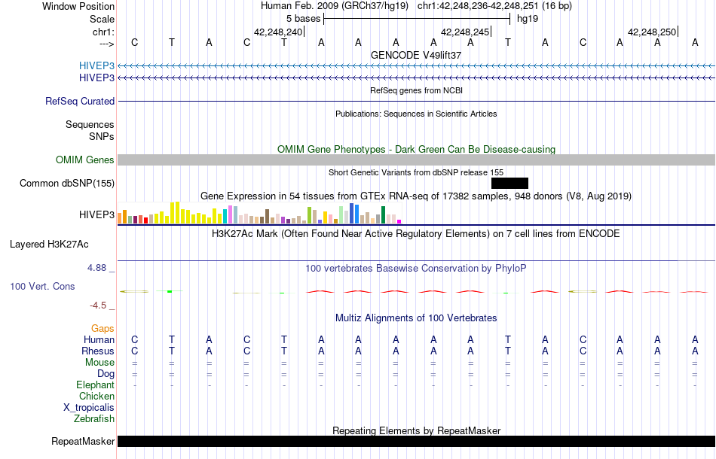Click 100 vertebrates Basewise Conservation by PhyloP
Screen dimensions: 716x459
click(x=416, y=268)
